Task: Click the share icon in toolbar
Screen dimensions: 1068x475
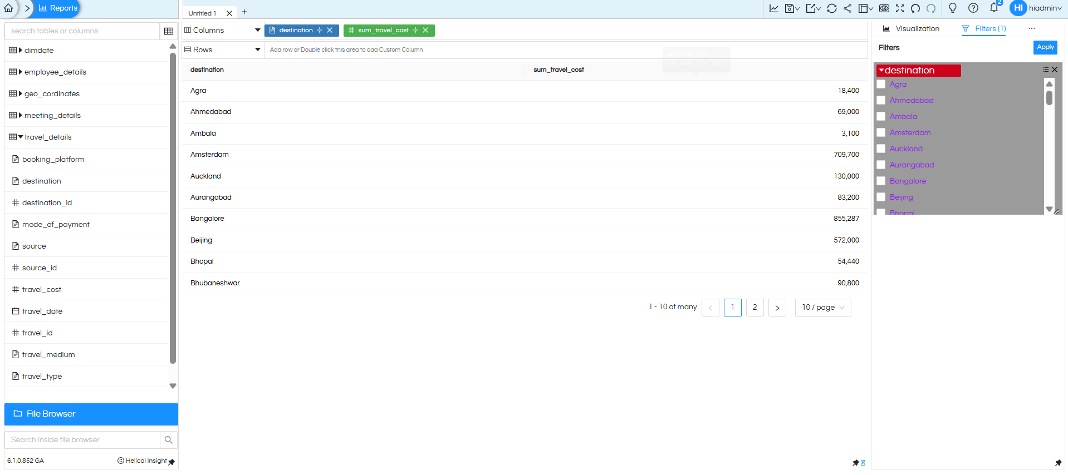Action: pos(847,8)
